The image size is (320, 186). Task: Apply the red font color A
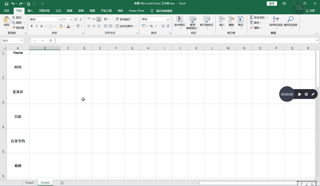coord(69,26)
